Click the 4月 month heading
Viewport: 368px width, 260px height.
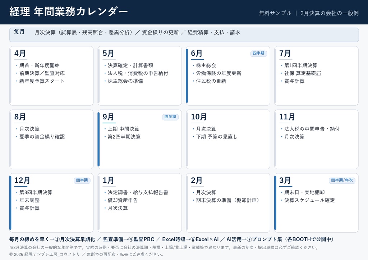click(20, 53)
